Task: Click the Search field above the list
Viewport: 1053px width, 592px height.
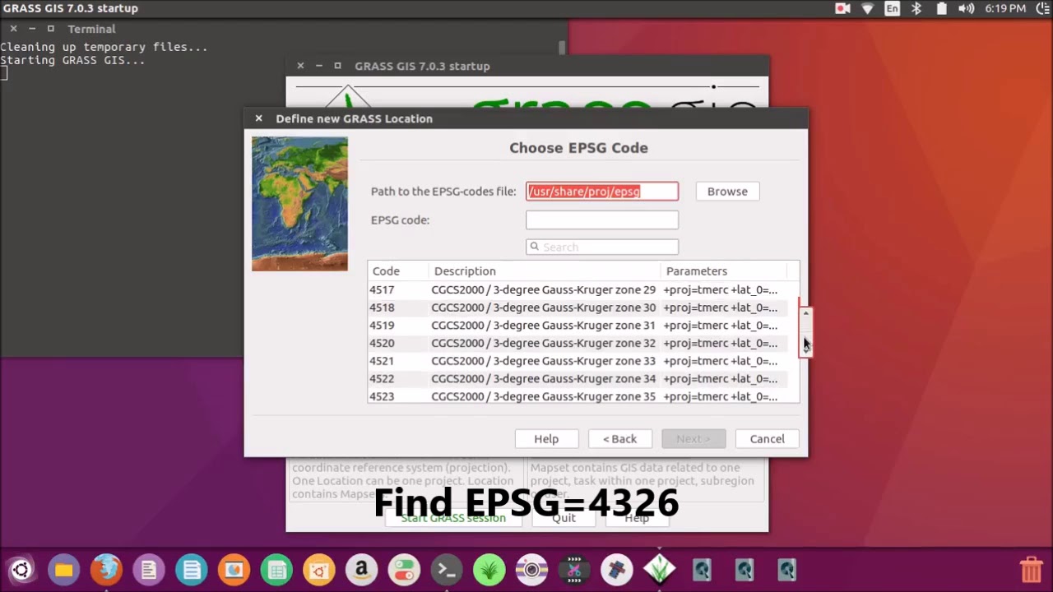Action: tap(602, 247)
